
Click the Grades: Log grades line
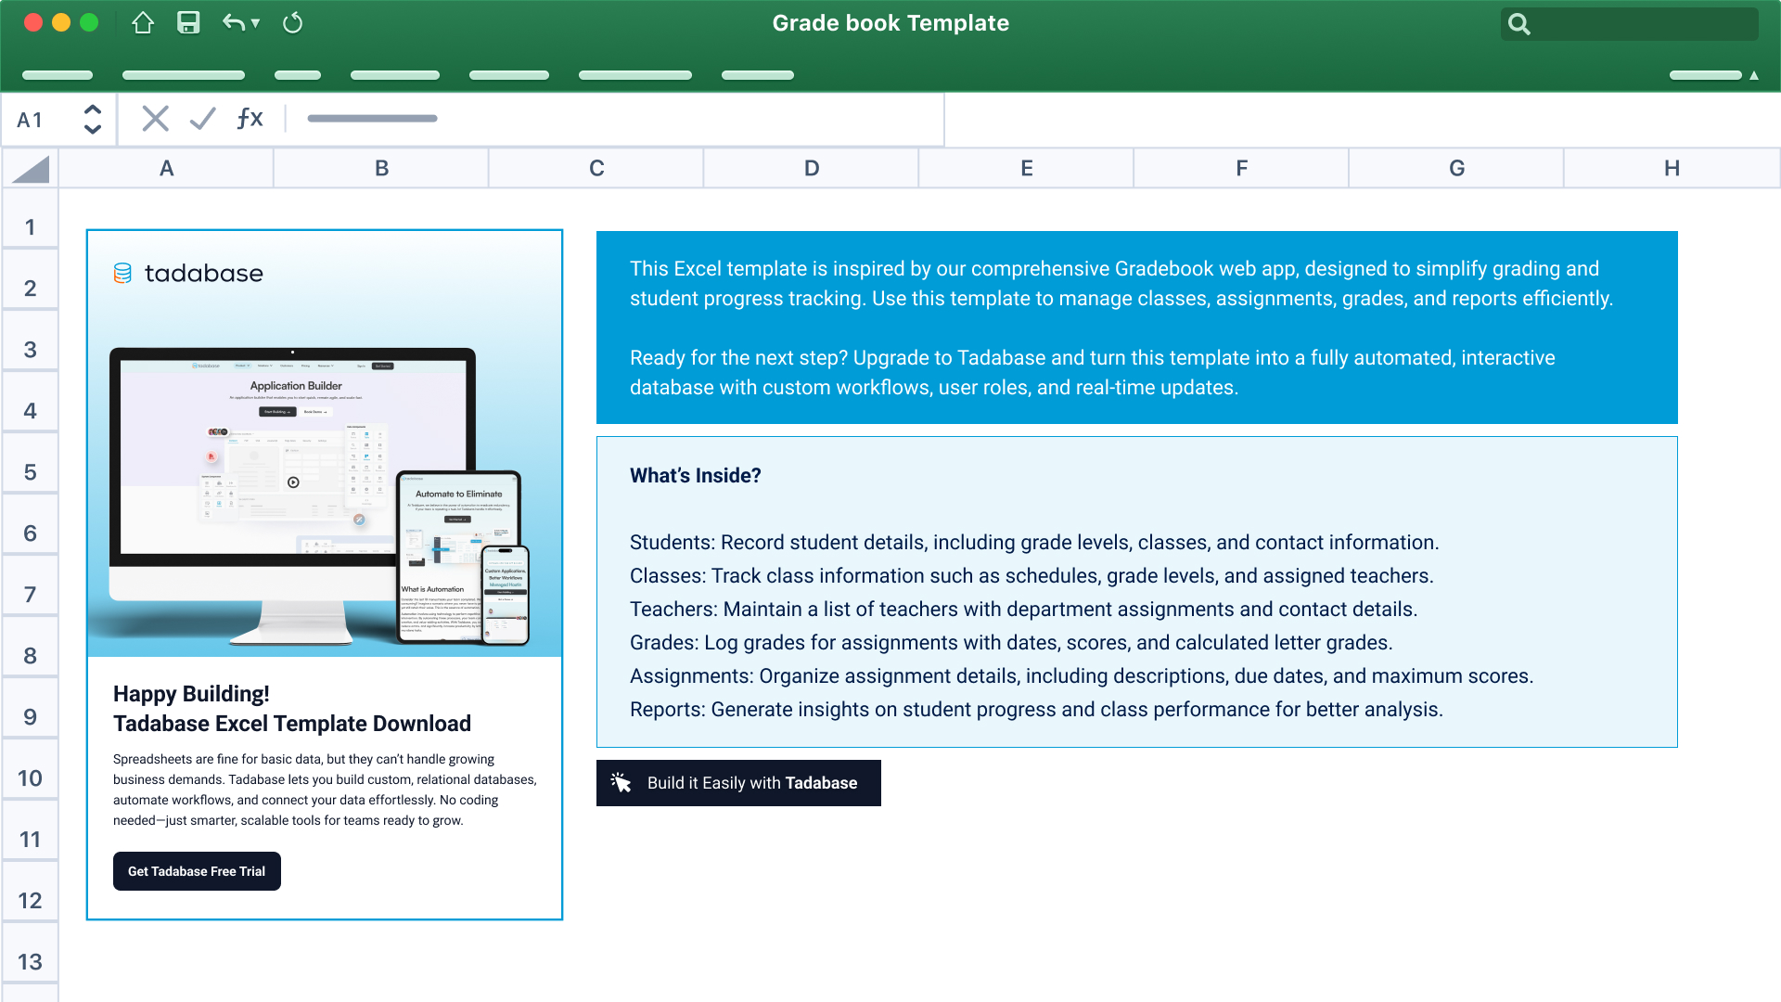tap(1011, 643)
